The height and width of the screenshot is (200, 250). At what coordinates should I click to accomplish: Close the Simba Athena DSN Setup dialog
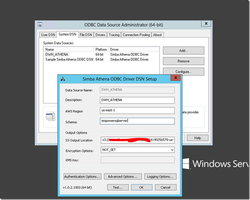tap(175, 78)
